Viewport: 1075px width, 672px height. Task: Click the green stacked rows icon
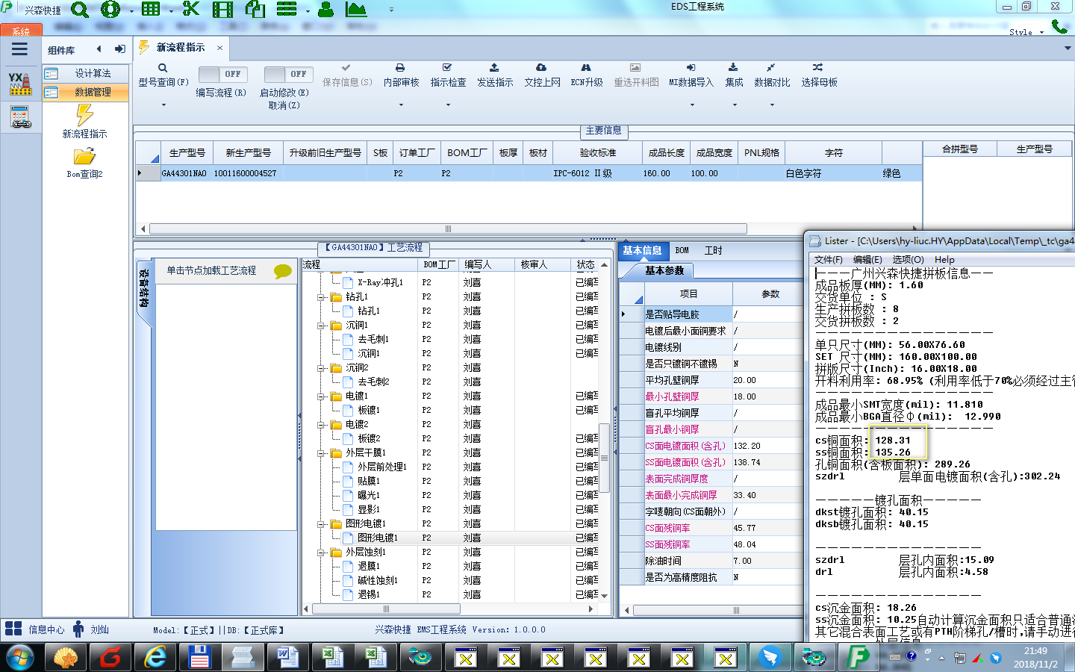tap(287, 10)
